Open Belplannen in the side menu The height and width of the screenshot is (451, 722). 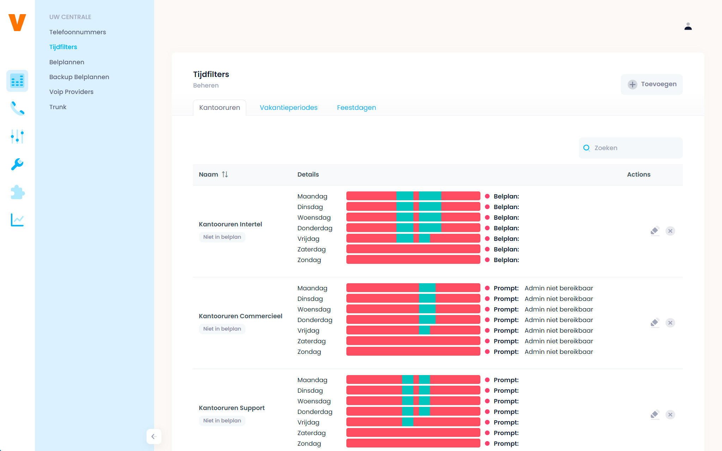67,62
